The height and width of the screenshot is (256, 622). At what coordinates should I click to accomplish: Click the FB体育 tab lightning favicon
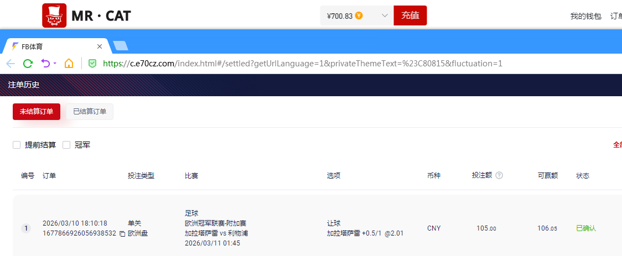point(15,46)
